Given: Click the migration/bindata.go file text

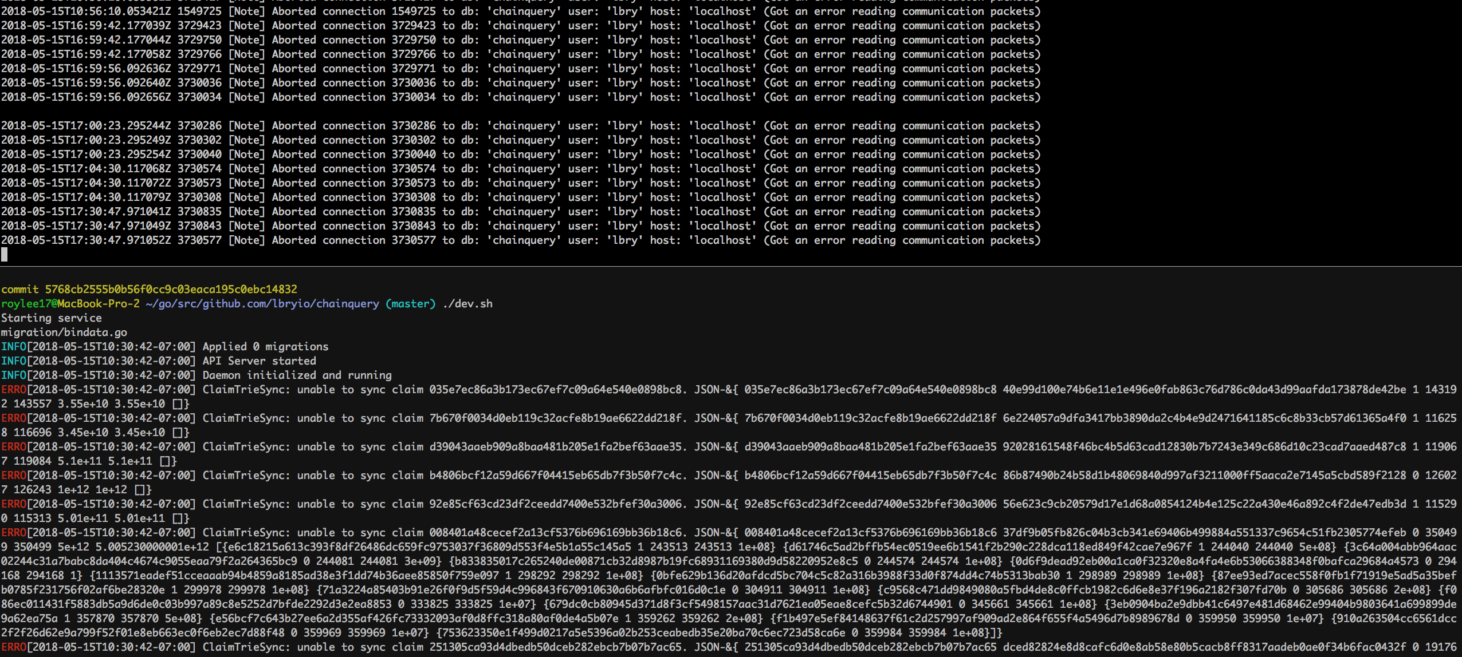Looking at the screenshot, I should (64, 333).
